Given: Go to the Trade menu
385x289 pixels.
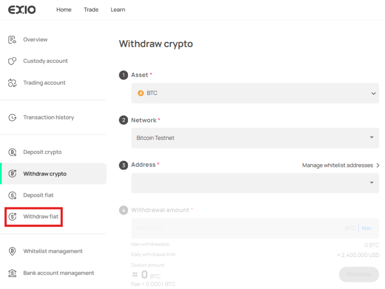Looking at the screenshot, I should (x=91, y=9).
